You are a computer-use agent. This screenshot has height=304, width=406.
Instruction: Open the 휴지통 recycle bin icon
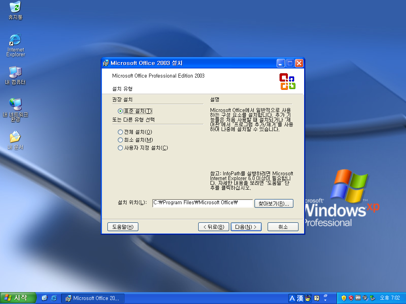[x=15, y=11]
